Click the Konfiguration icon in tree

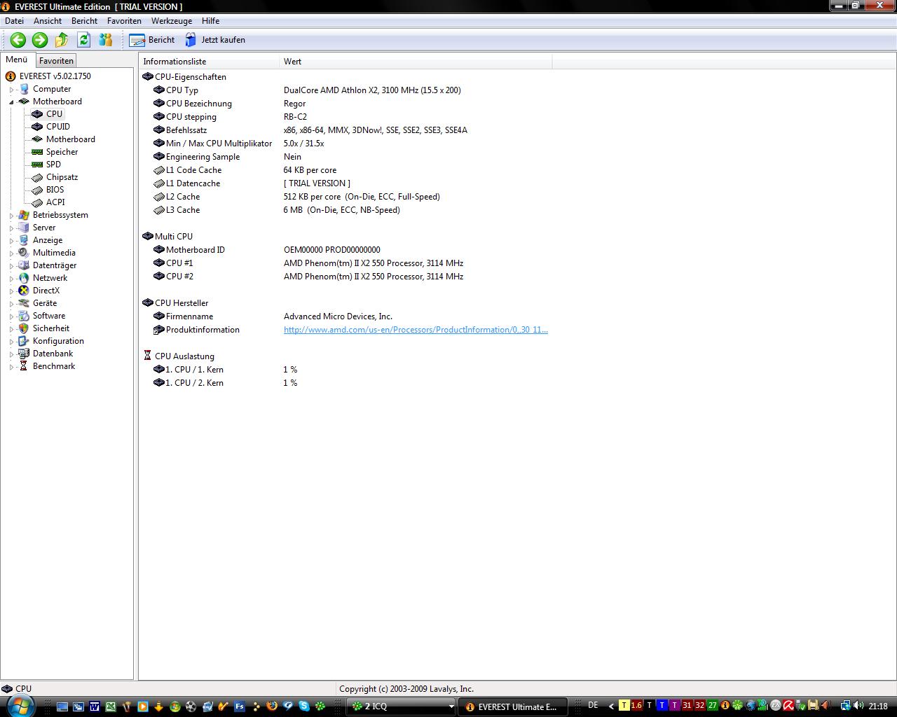[24, 341]
